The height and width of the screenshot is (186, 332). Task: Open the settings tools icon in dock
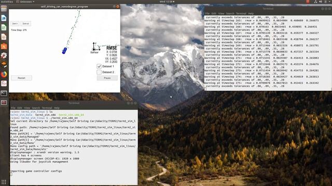click(4, 55)
